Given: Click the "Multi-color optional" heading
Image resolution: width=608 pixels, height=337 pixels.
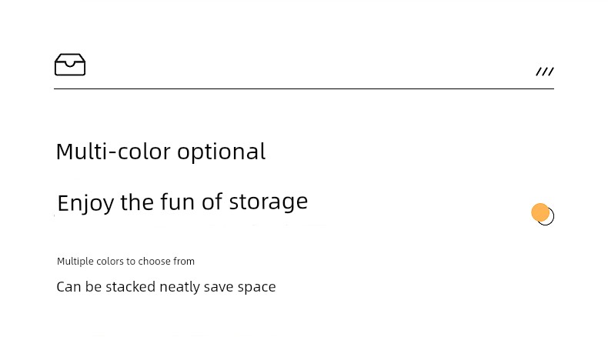Looking at the screenshot, I should point(161,152).
